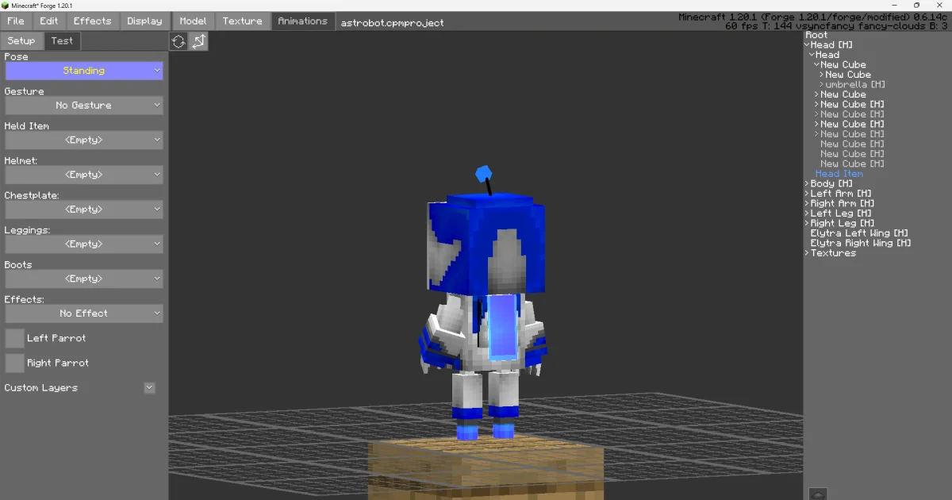This screenshot has width=952, height=500.
Task: Open the Helmet equipment dropdown
Action: point(83,174)
